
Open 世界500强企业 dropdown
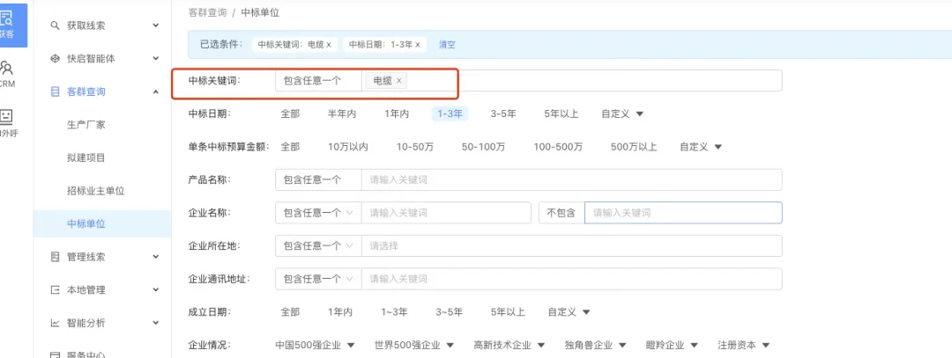tap(414, 346)
